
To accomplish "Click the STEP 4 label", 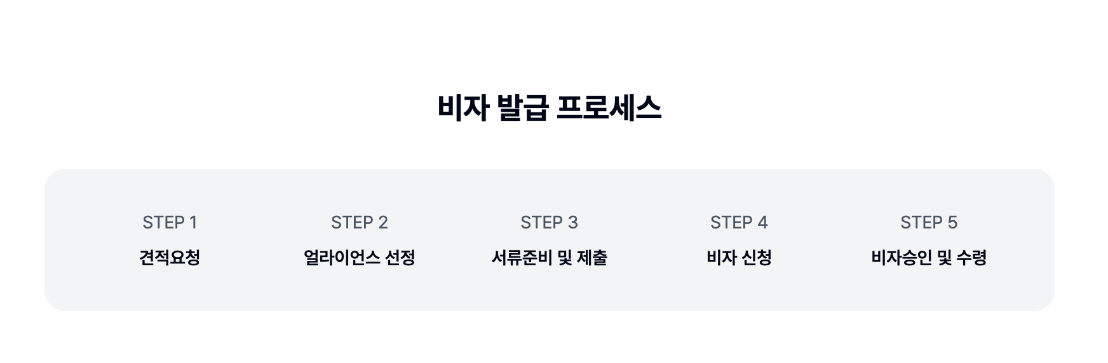I will [x=739, y=223].
